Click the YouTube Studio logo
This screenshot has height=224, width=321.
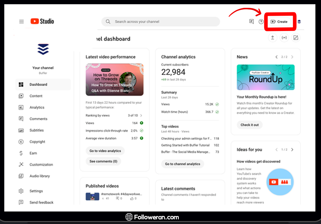[42, 22]
